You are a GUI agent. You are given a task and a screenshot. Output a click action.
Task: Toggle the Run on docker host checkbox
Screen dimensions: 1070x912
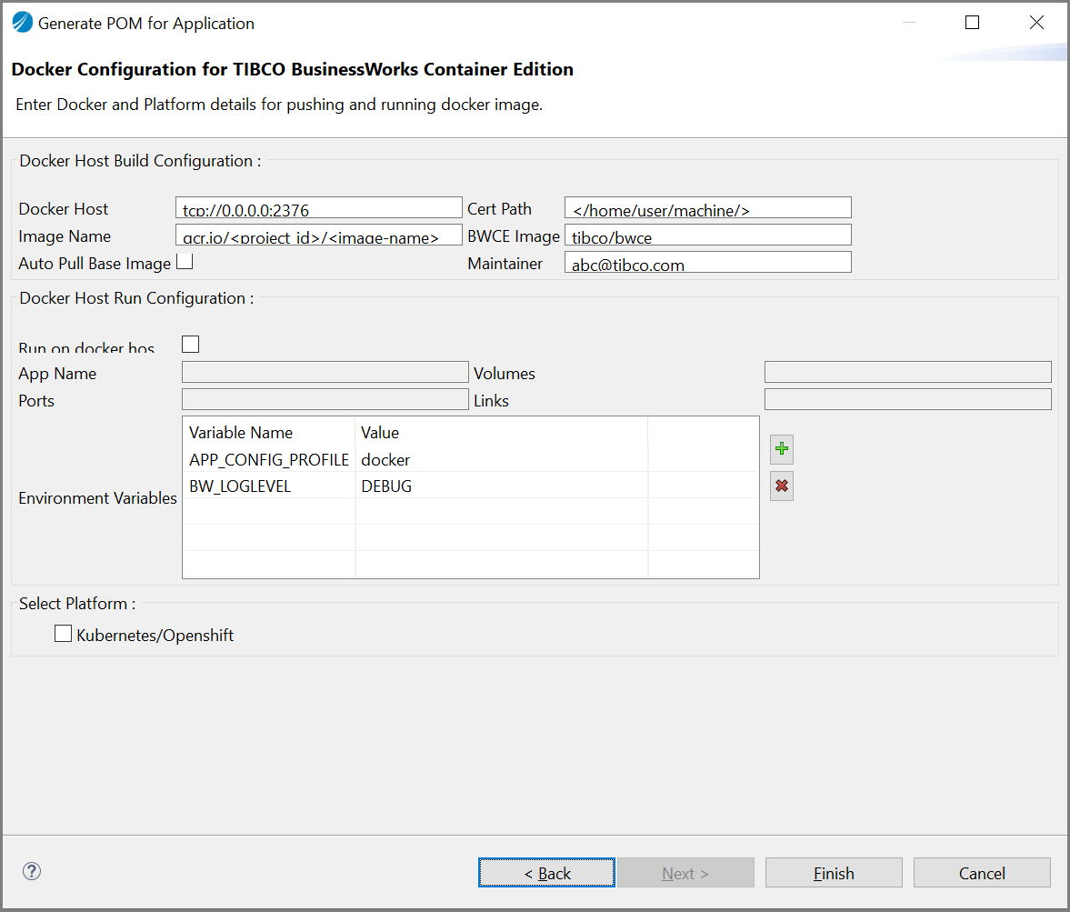click(x=190, y=344)
